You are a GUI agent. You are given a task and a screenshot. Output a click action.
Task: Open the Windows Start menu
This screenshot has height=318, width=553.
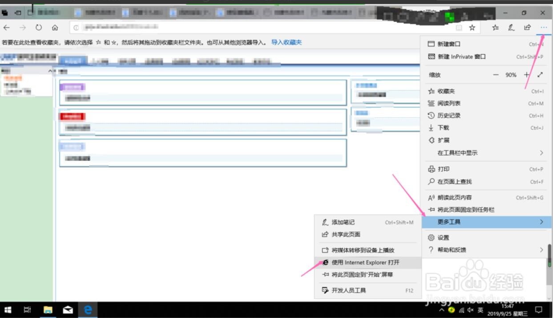coord(8,310)
